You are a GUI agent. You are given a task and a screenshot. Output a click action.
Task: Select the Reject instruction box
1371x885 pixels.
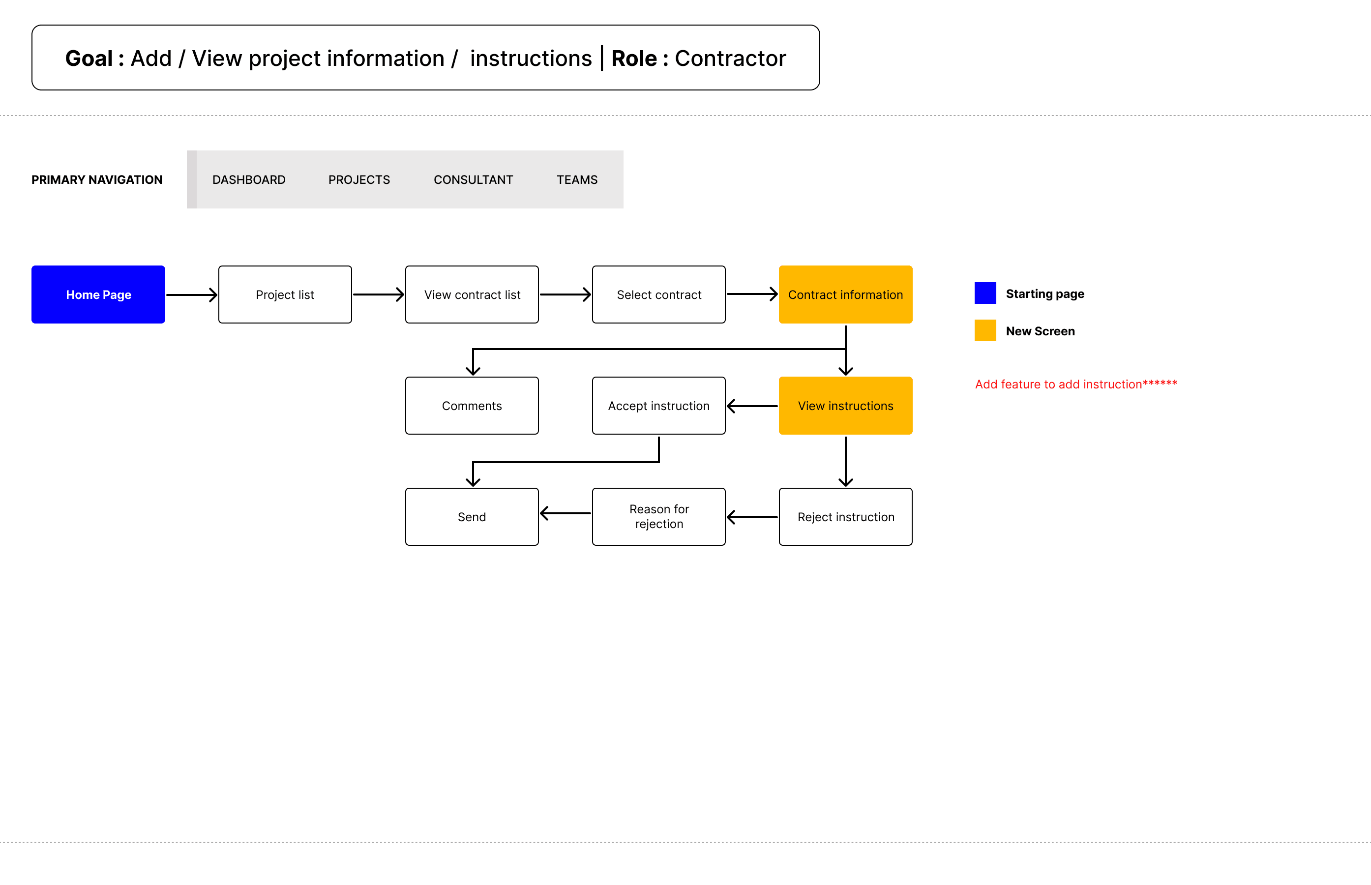[845, 517]
